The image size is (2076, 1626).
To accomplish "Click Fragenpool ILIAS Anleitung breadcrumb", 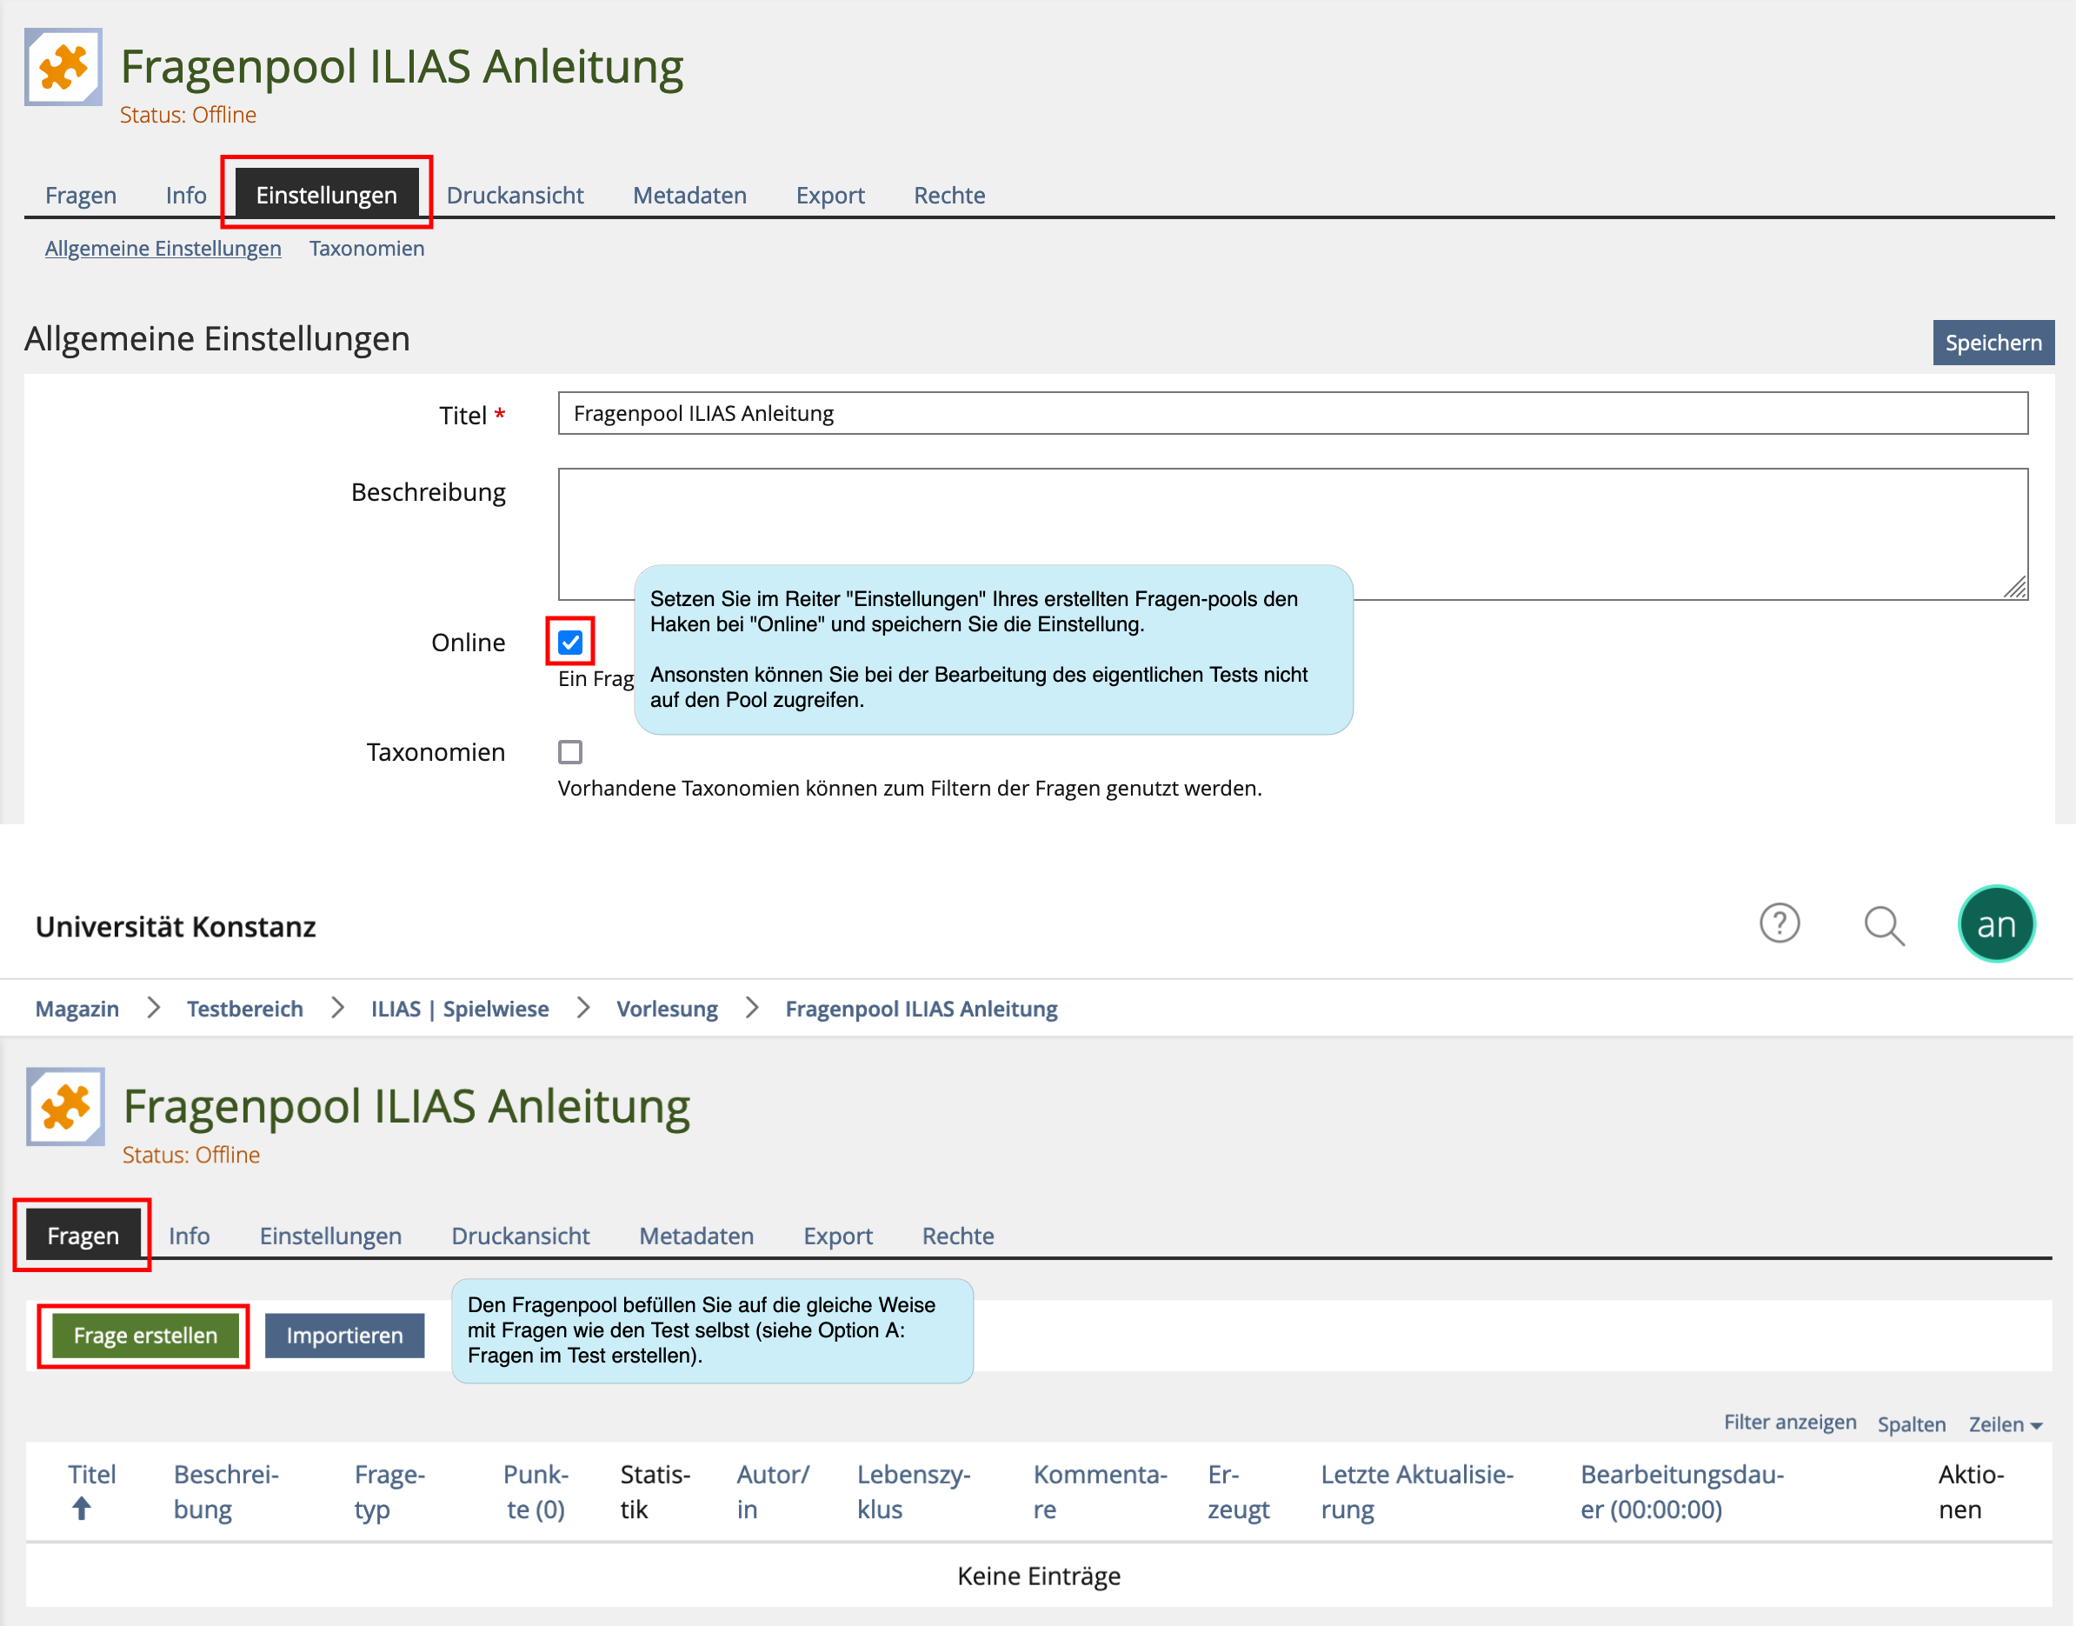I will 922,1010.
